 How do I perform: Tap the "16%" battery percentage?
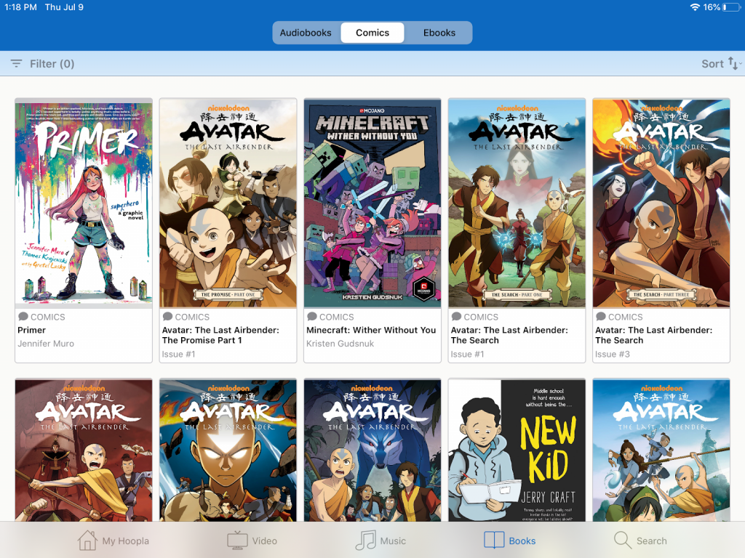(712, 7)
